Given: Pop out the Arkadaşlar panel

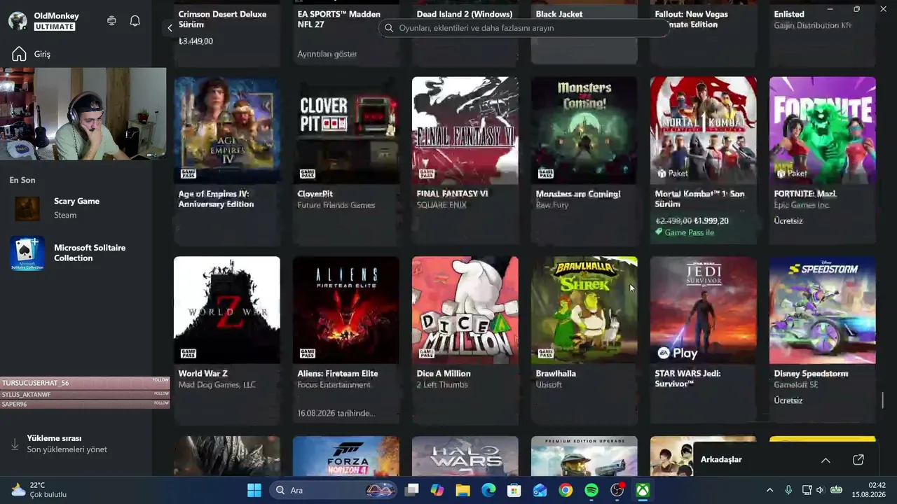Looking at the screenshot, I should tap(858, 460).
